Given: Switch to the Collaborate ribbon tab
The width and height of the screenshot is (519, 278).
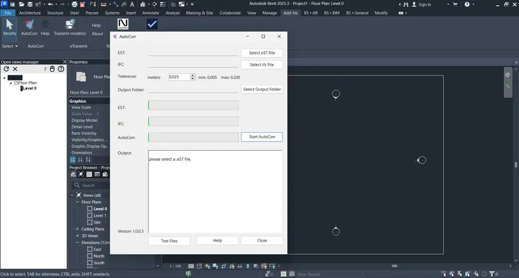Looking at the screenshot, I should [x=230, y=12].
